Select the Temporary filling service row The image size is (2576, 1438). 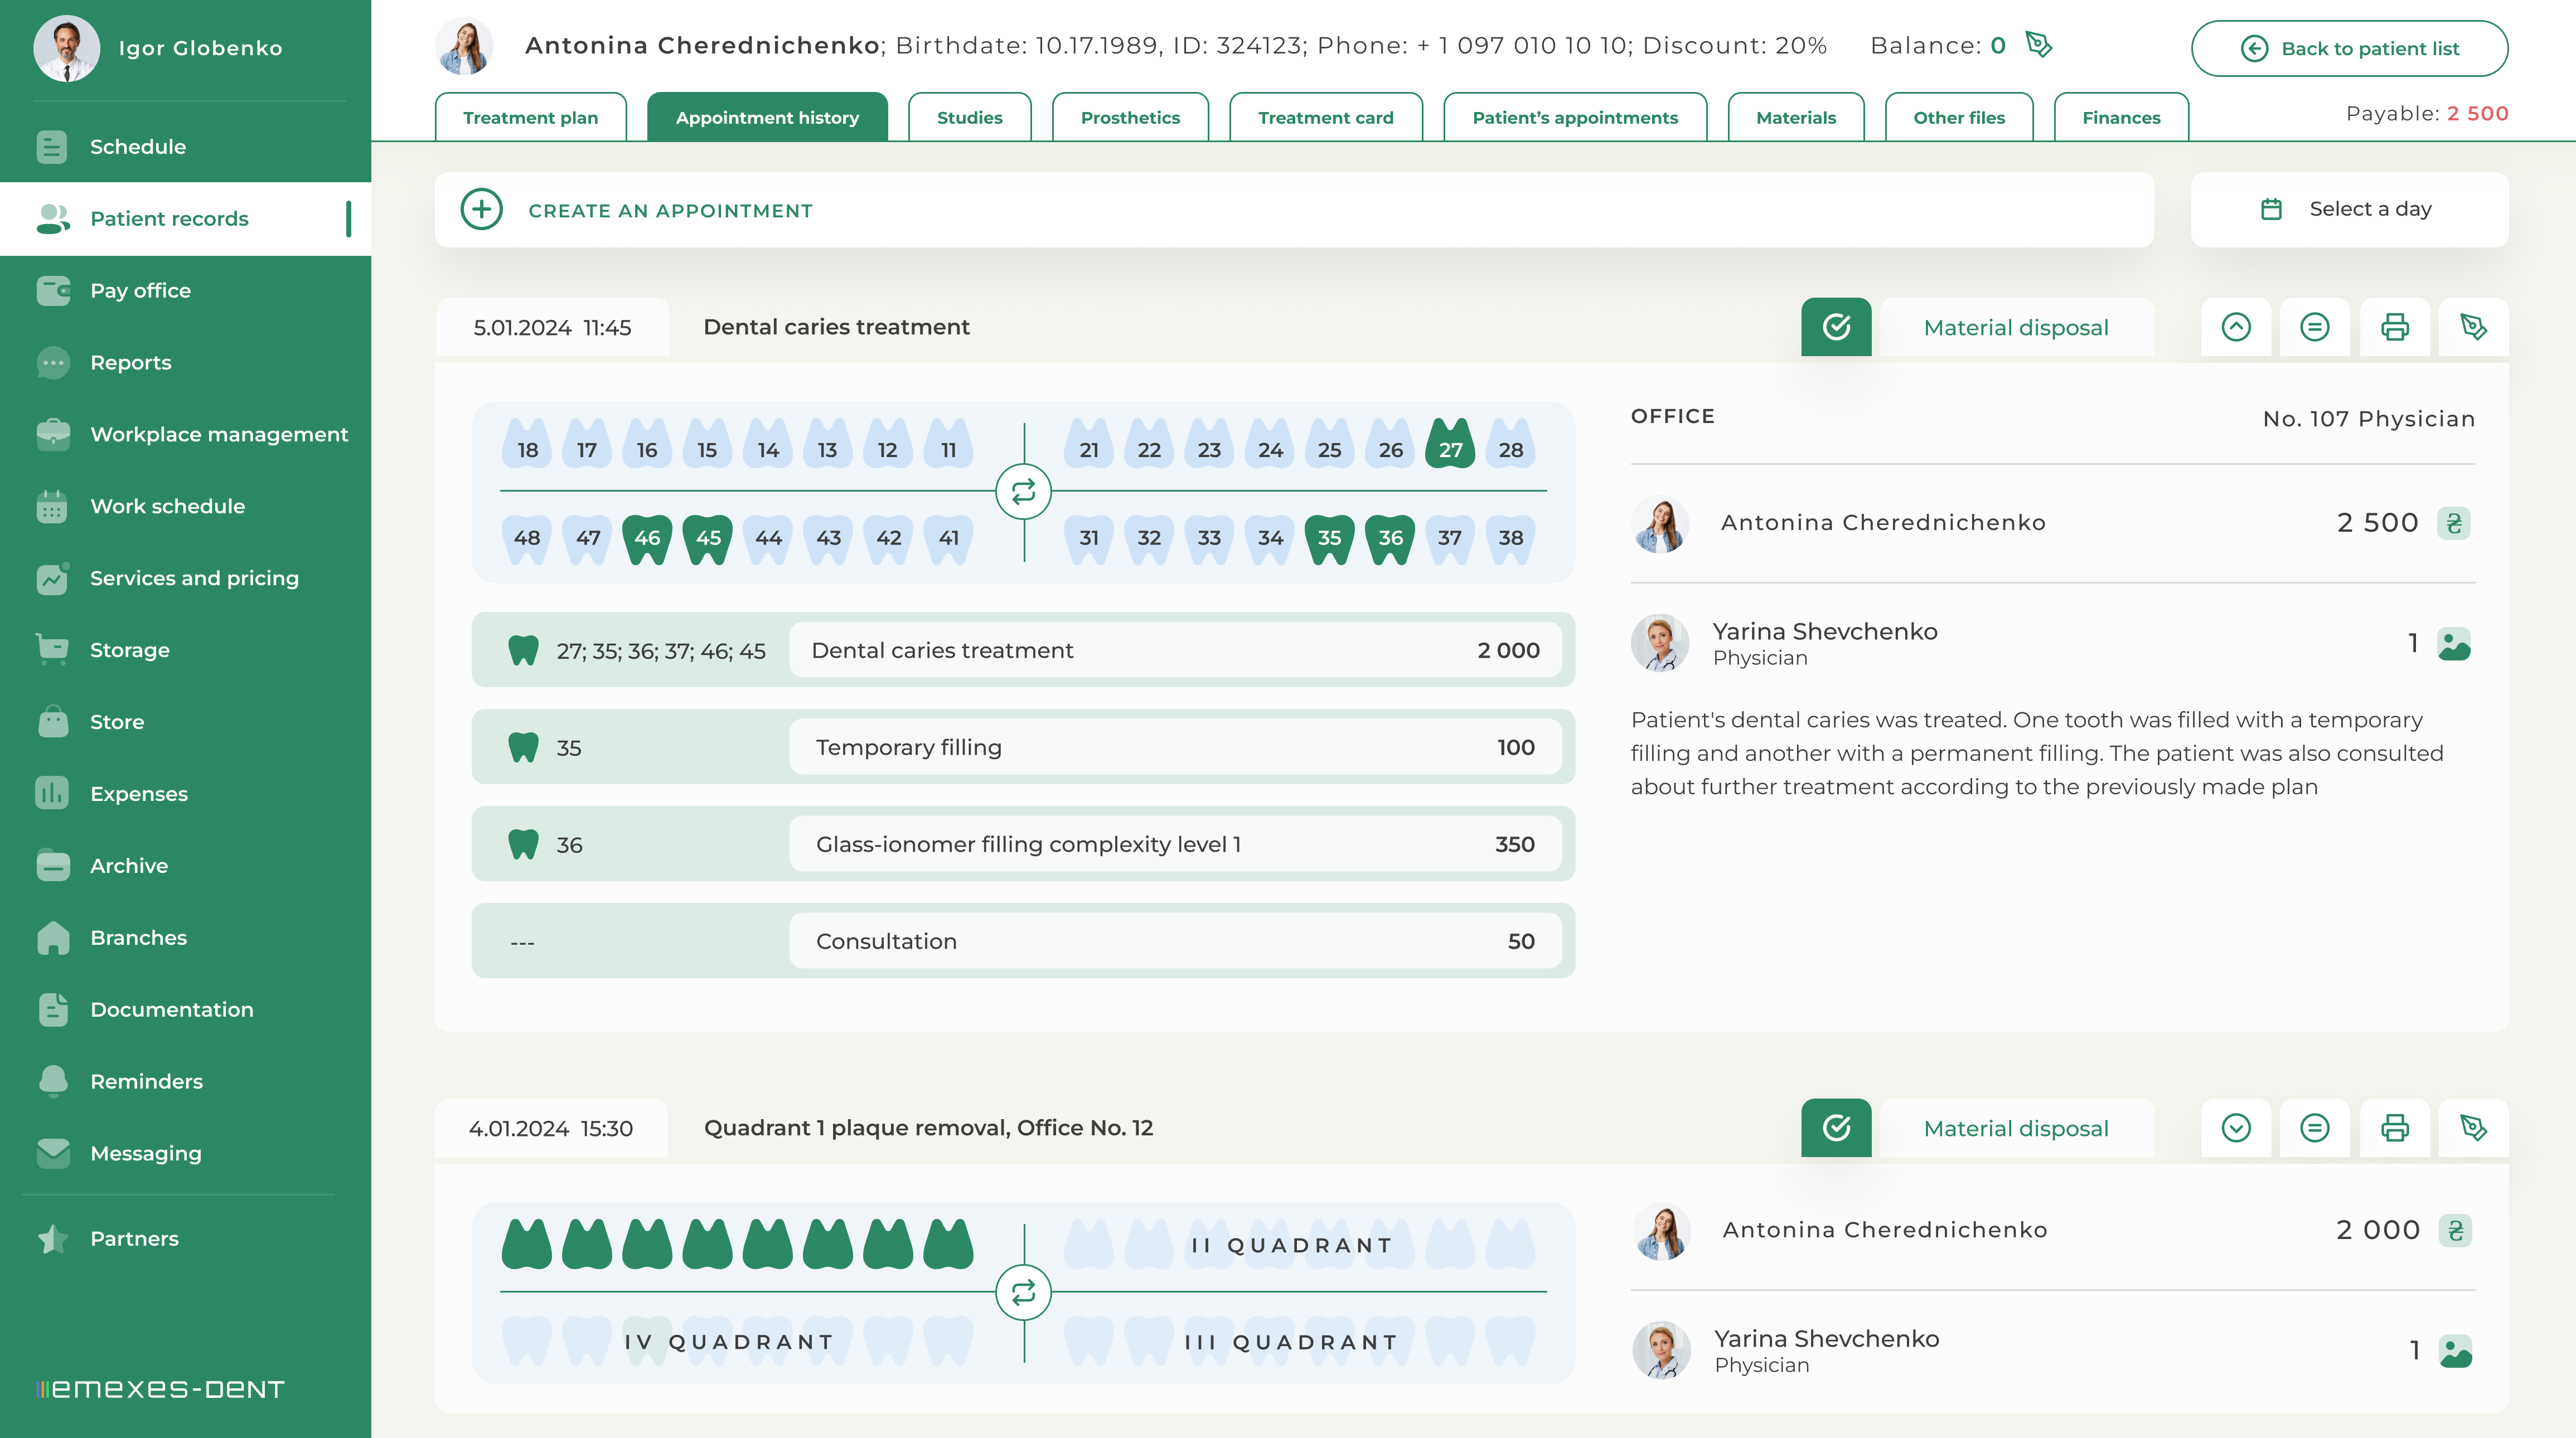point(1174,747)
